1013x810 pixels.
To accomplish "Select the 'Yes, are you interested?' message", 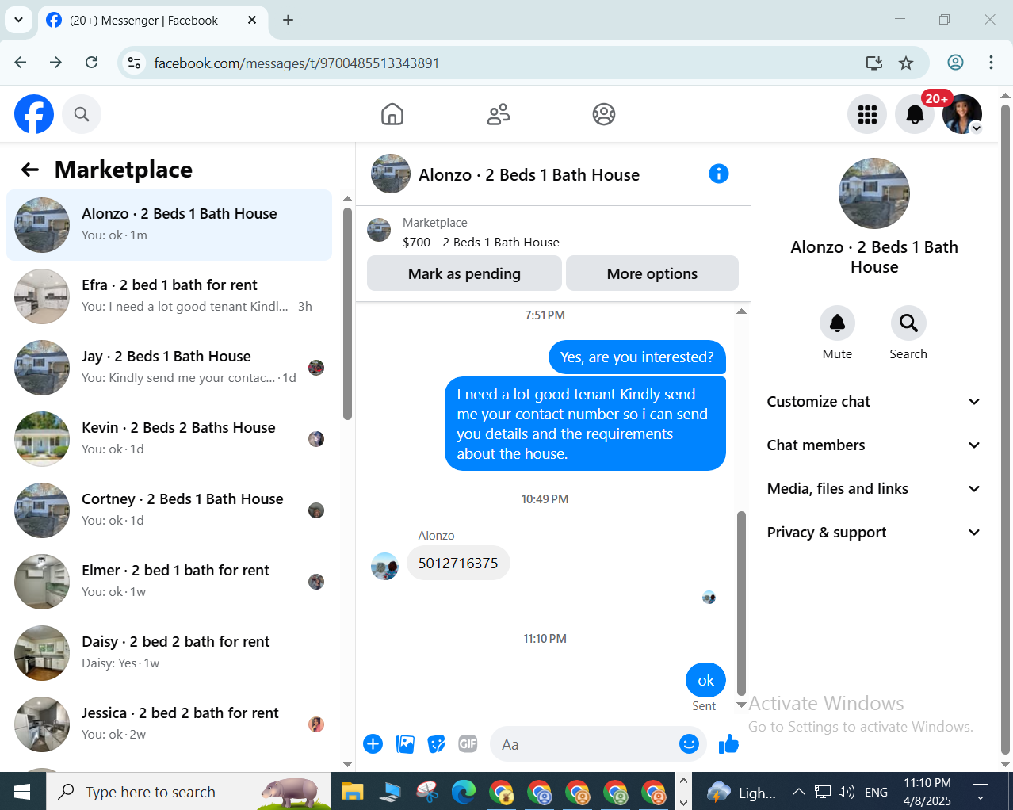I will click(637, 357).
